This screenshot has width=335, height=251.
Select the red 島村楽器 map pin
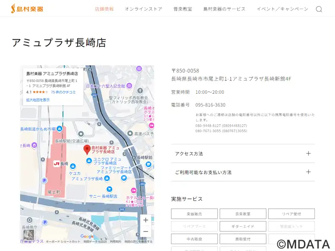coord(87,149)
